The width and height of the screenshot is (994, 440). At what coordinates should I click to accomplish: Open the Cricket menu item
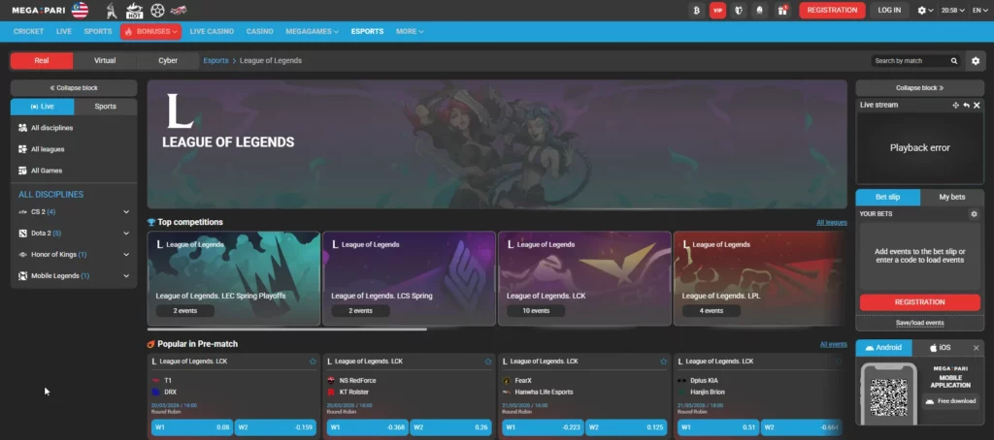coord(28,31)
